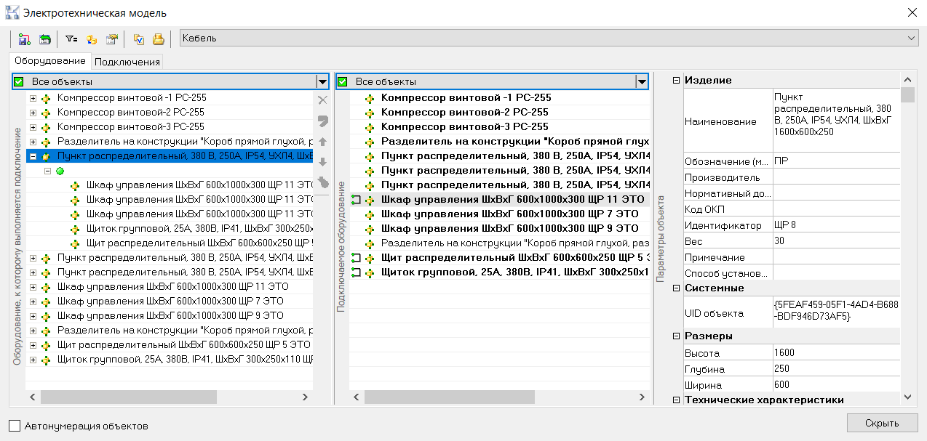This screenshot has height=441, width=927.
Task: Click equipment icon of right-list Компрессор винтовой-2
Action: [x=370, y=112]
